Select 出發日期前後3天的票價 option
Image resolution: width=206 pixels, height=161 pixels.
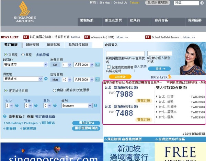54,90
